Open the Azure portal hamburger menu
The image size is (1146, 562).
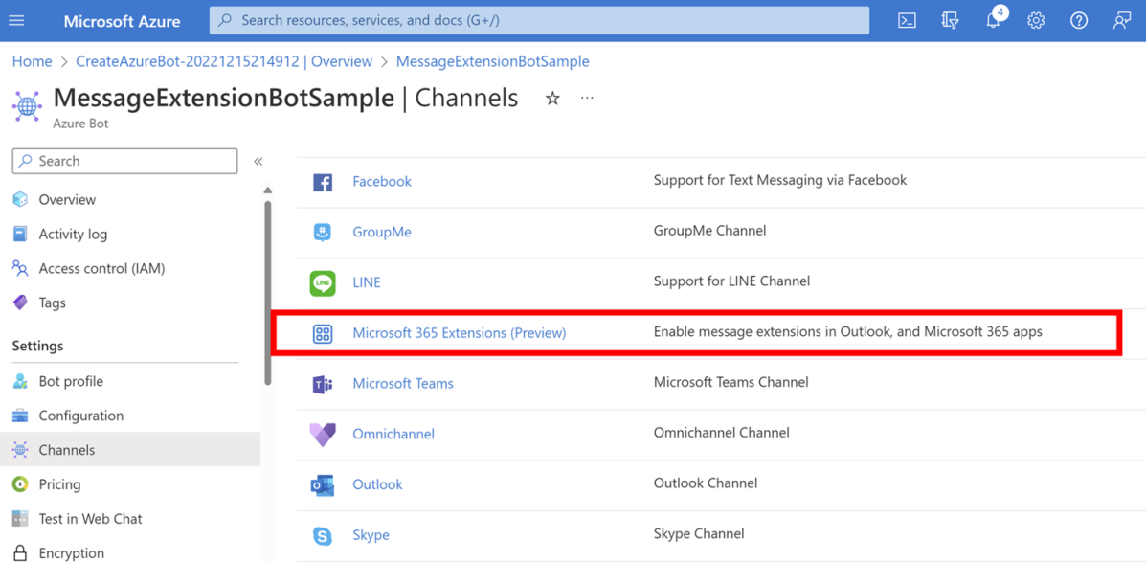16,21
